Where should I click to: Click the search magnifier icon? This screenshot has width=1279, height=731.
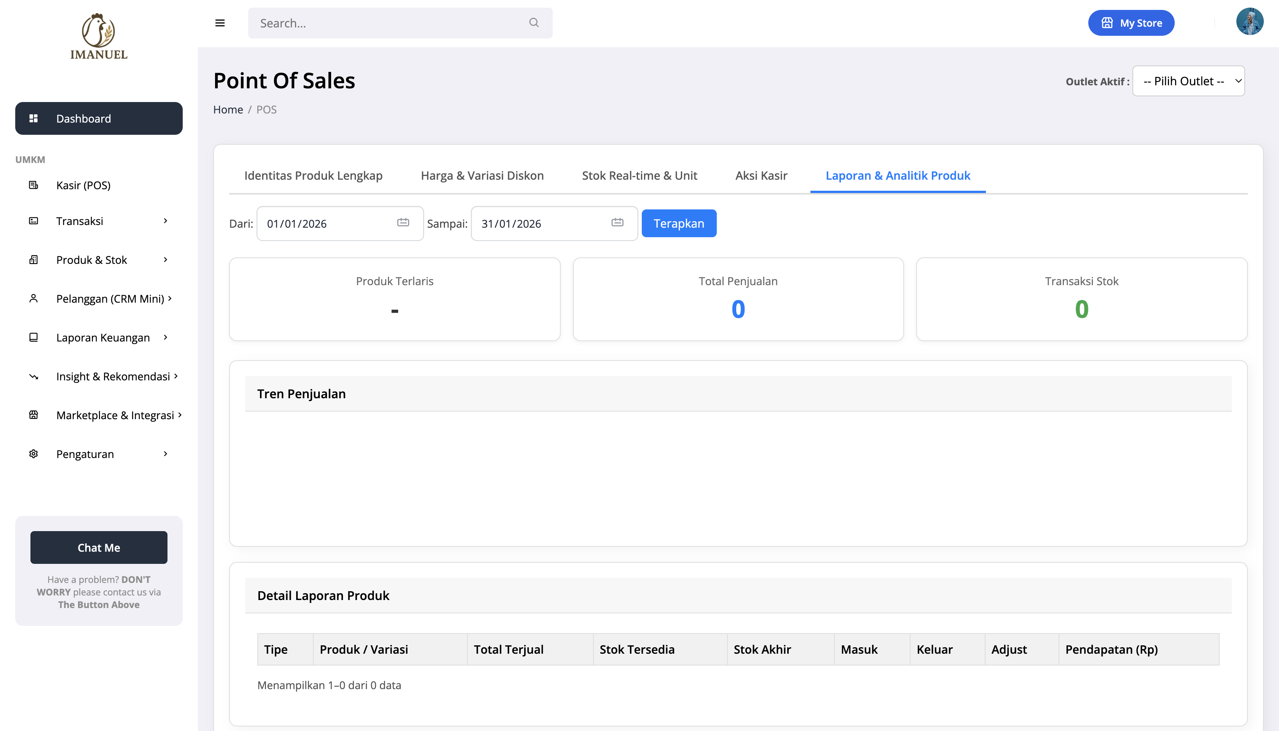pos(534,22)
